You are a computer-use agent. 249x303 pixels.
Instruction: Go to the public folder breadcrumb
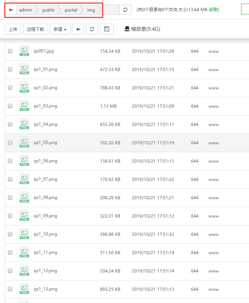(48, 10)
